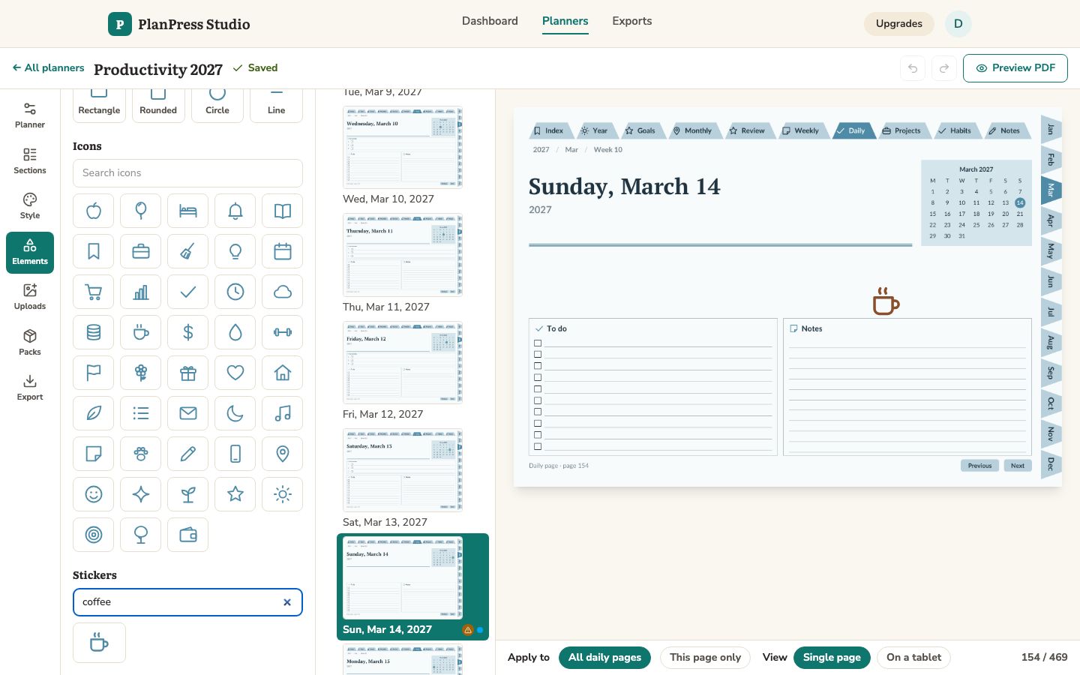Screen dimensions: 1080x675
Task: Insert the clock icon
Action: [x=235, y=292]
